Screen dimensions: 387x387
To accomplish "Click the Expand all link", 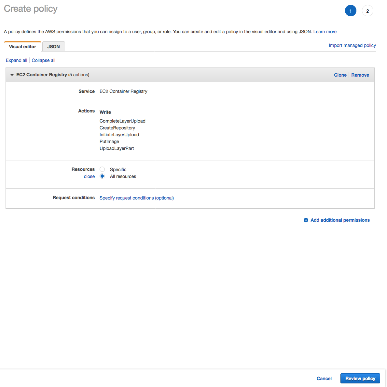I will (x=17, y=60).
